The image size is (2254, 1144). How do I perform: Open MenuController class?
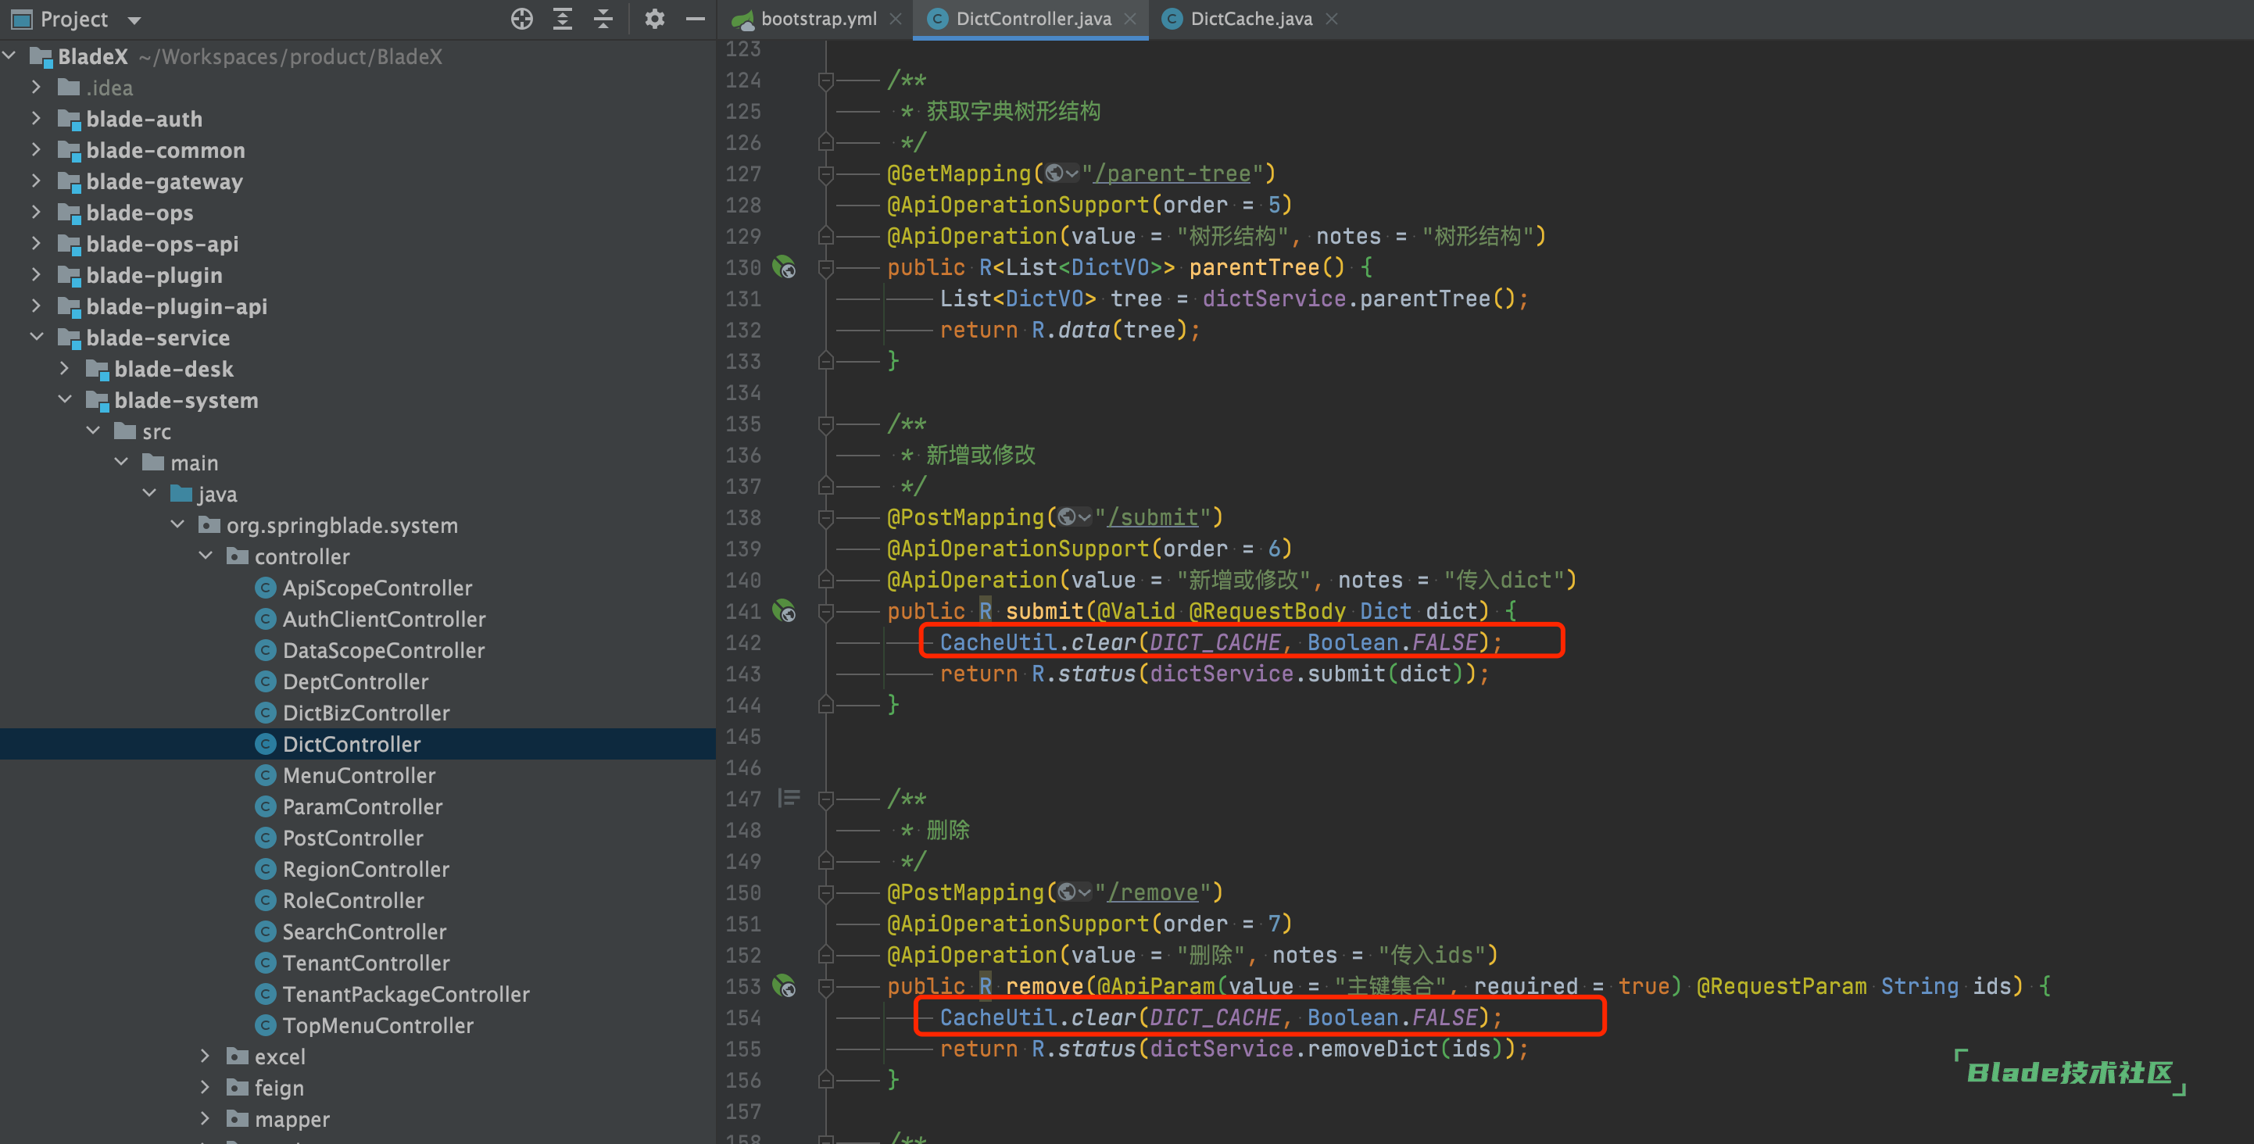359,775
